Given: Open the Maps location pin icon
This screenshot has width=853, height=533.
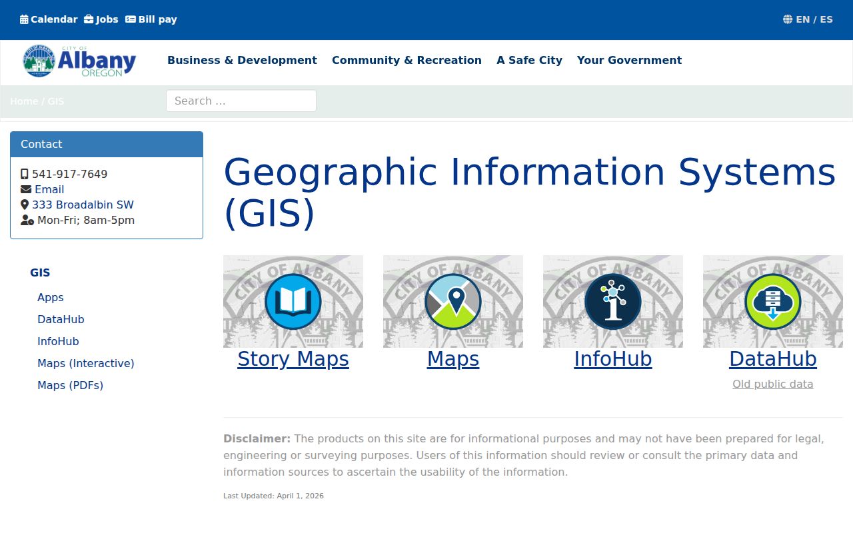Looking at the screenshot, I should [x=453, y=301].
